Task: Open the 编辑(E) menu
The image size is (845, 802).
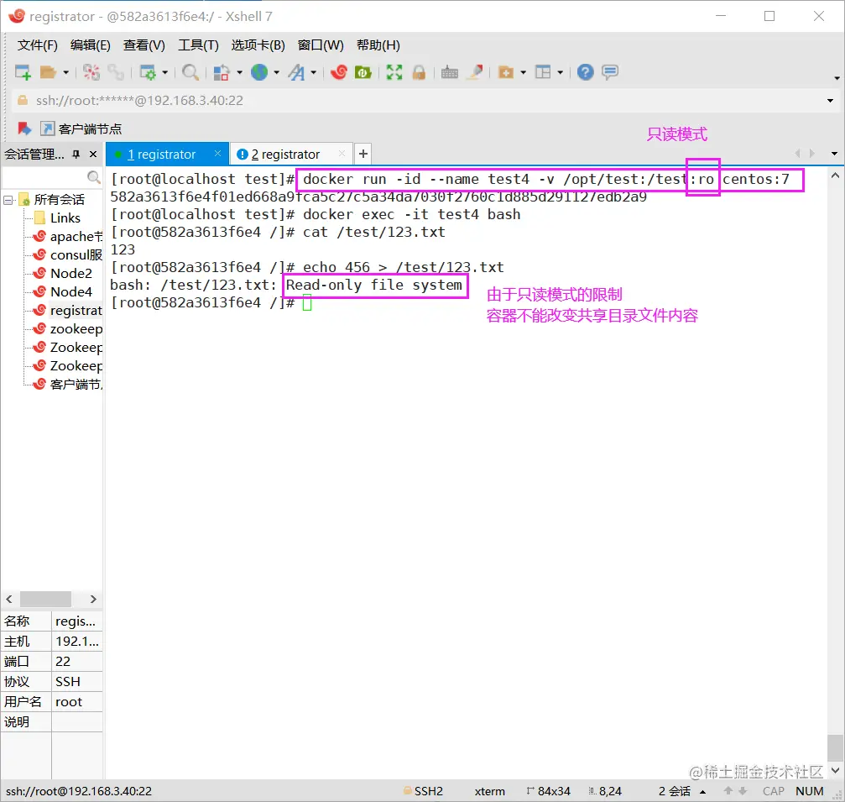Action: coord(91,45)
